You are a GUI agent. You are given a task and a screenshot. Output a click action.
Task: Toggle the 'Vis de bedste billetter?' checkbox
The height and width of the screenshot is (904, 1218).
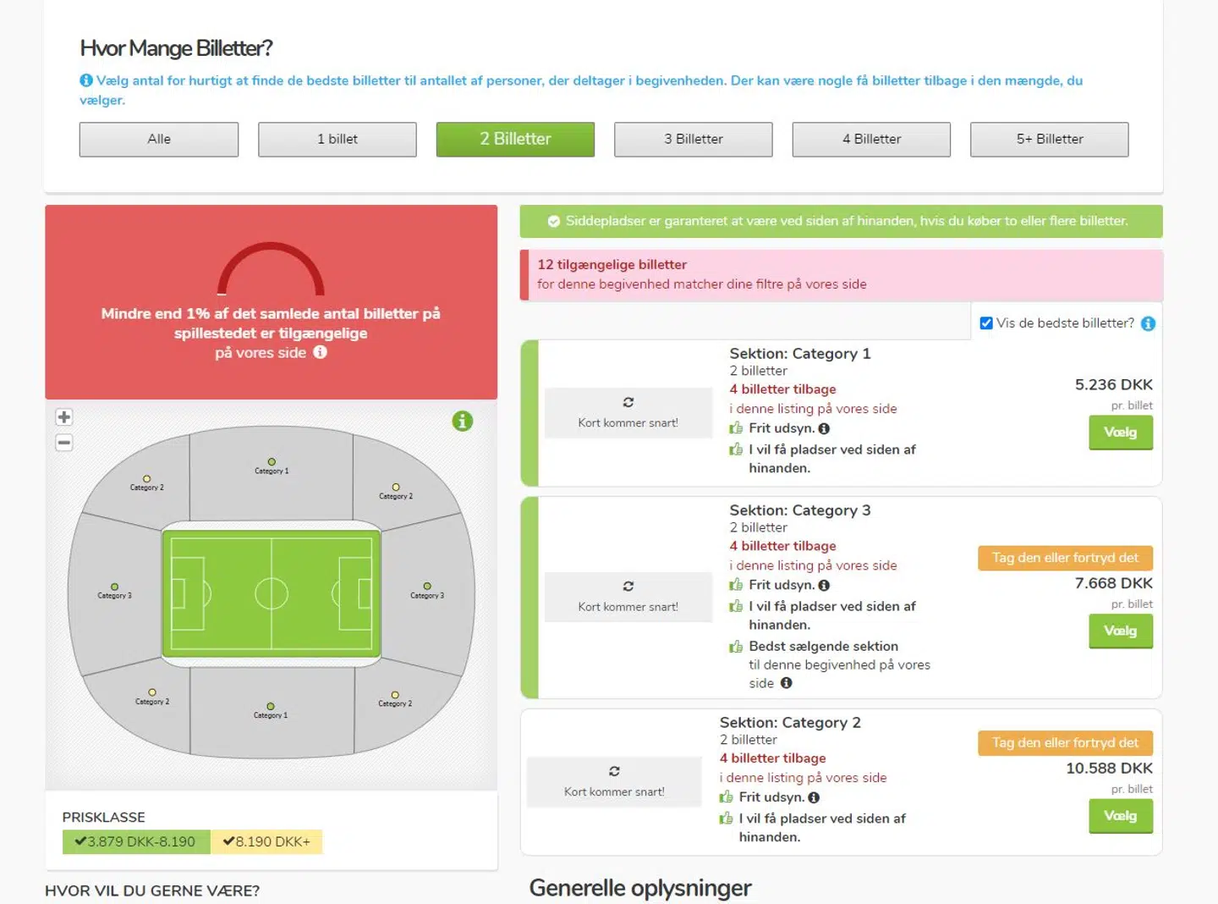pos(986,323)
